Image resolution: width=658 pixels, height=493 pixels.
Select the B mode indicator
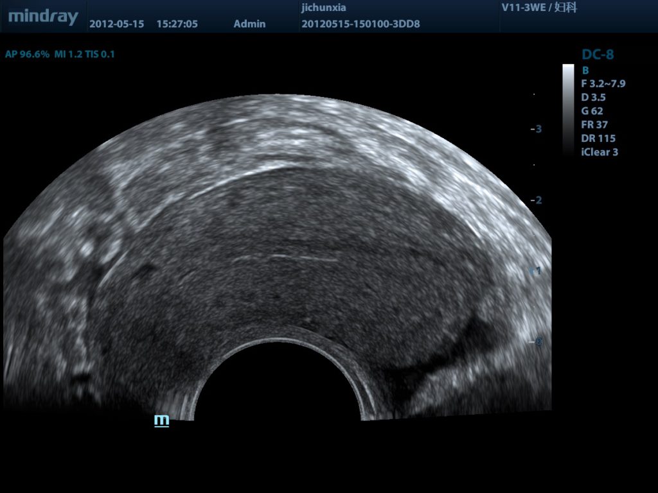(x=585, y=70)
